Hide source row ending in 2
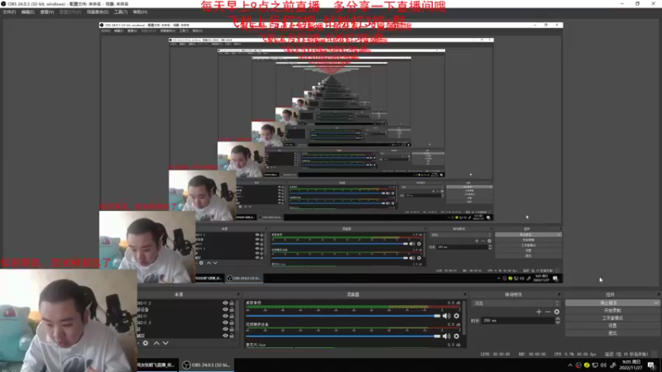 click(225, 303)
